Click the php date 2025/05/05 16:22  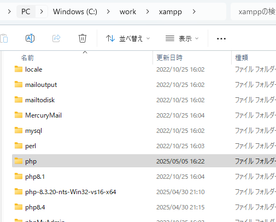click(x=180, y=161)
